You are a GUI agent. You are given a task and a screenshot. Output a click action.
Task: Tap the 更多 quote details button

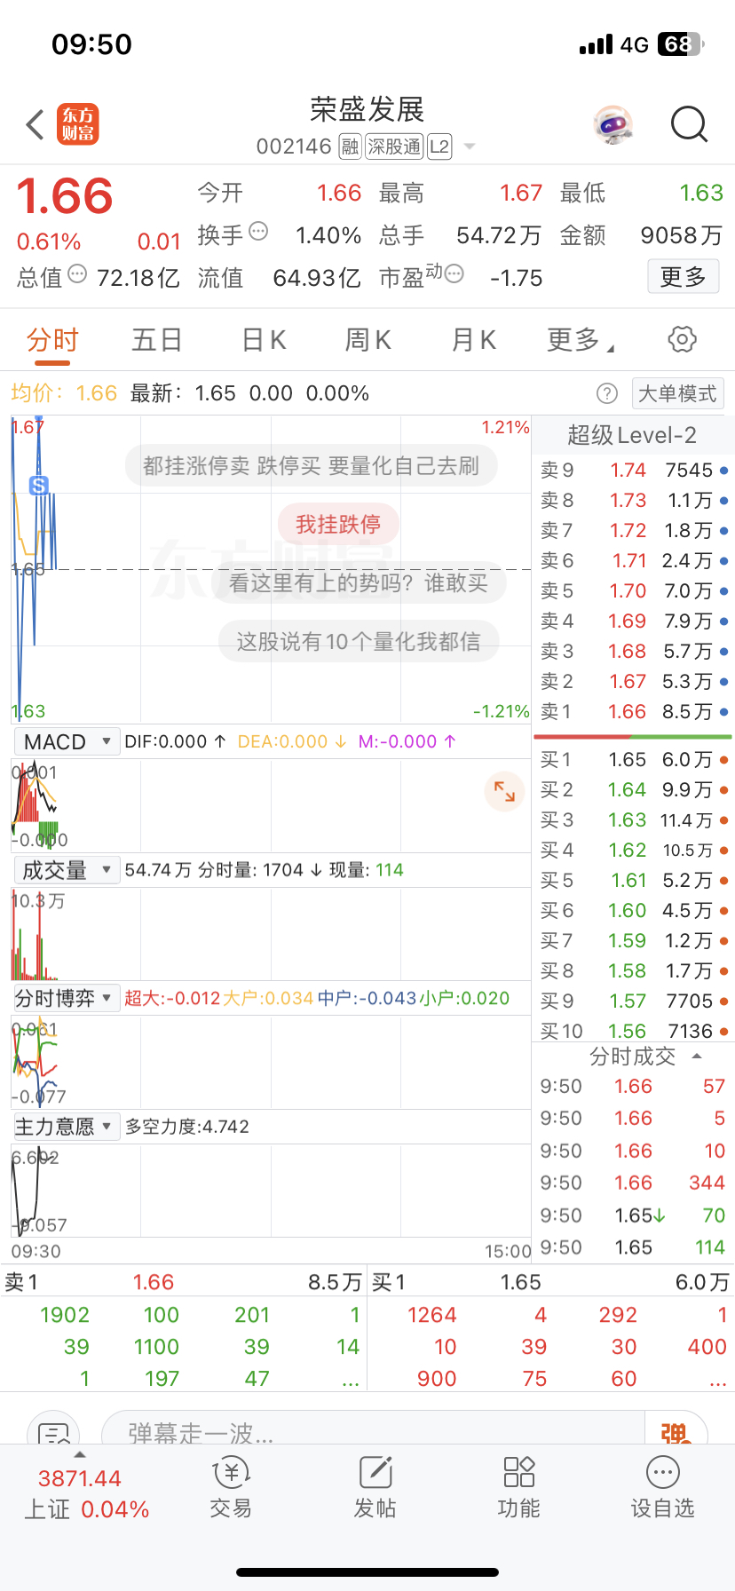click(683, 277)
